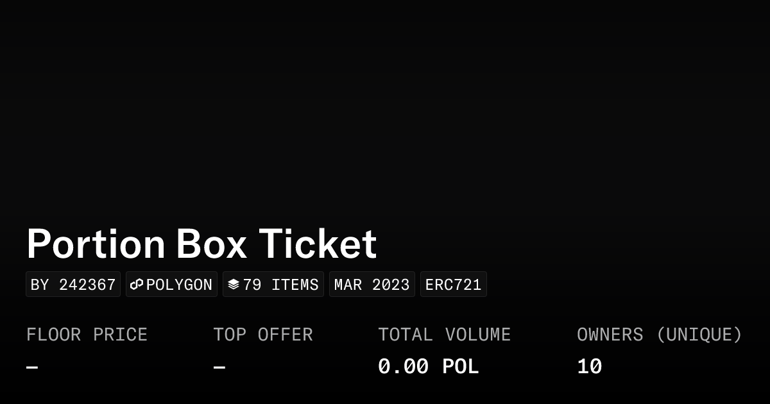Click the 79 ITEMS count text
770x404 pixels.
coord(280,285)
